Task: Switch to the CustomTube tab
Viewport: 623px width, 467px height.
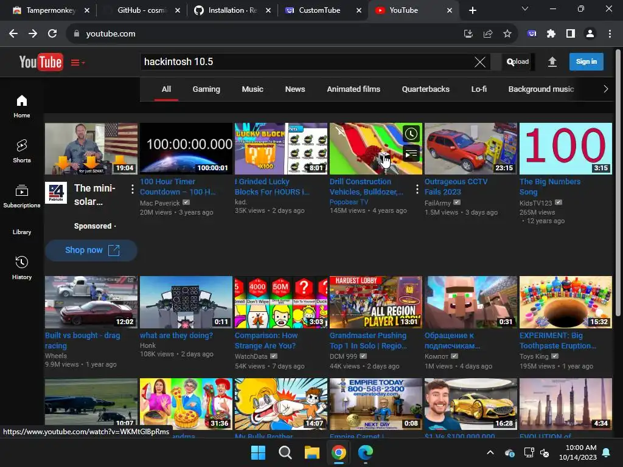Action: [x=324, y=10]
